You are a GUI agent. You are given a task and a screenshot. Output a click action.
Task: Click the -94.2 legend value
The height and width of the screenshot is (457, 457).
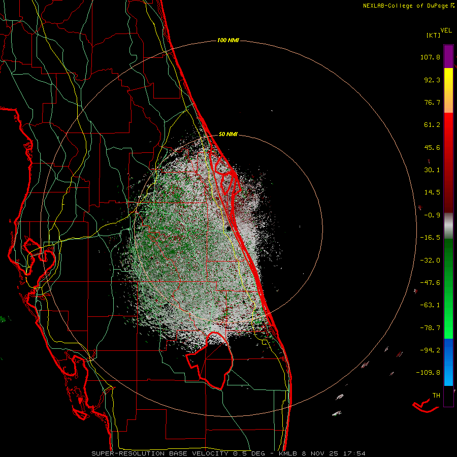[x=430, y=350]
